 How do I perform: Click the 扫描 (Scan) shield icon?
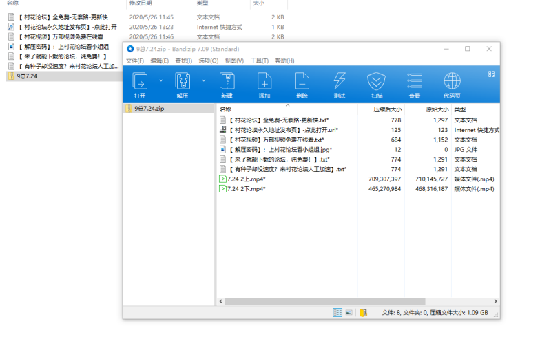[x=376, y=84]
